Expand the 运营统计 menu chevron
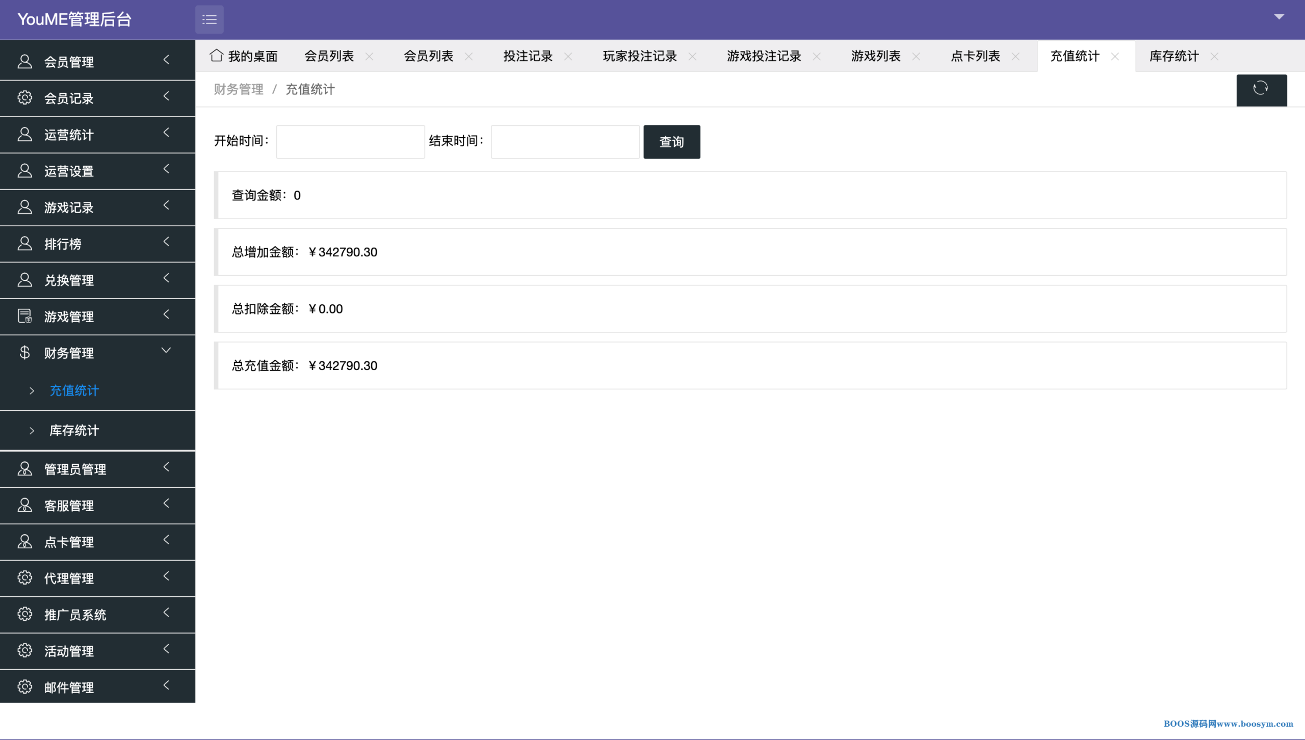1305x740 pixels. pos(166,133)
